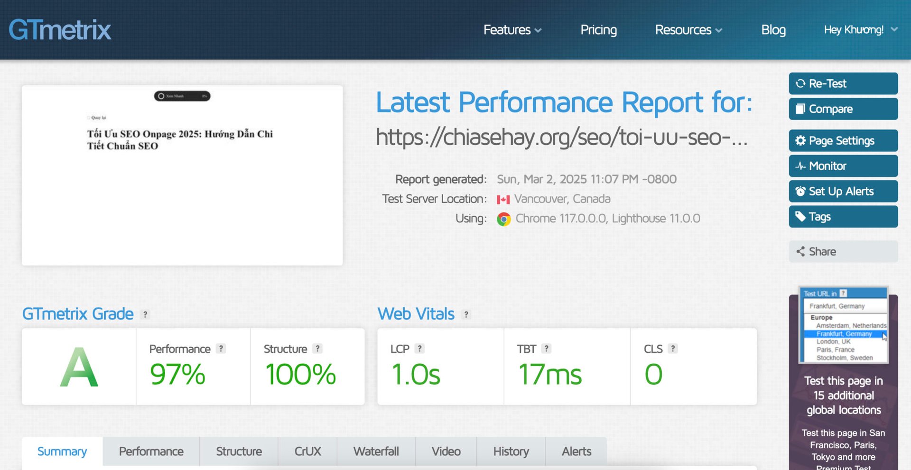Click the Monitor button
Screen dimensions: 911x470
coord(843,166)
